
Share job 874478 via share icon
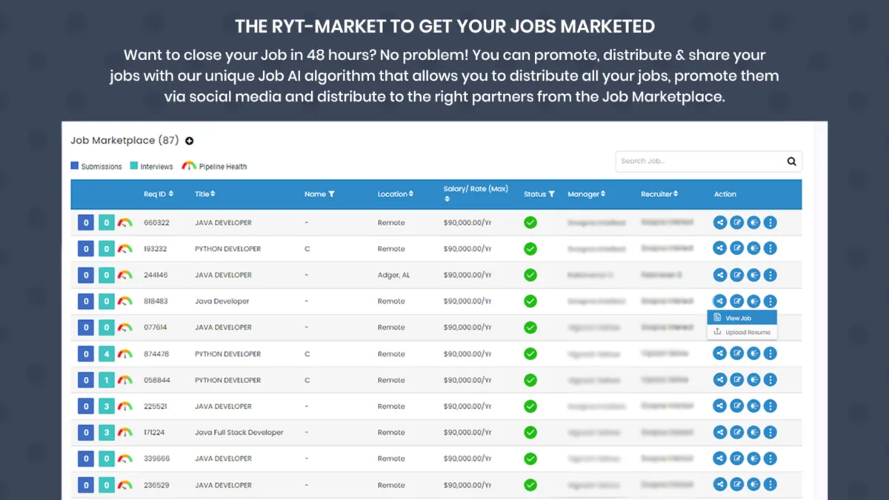720,353
